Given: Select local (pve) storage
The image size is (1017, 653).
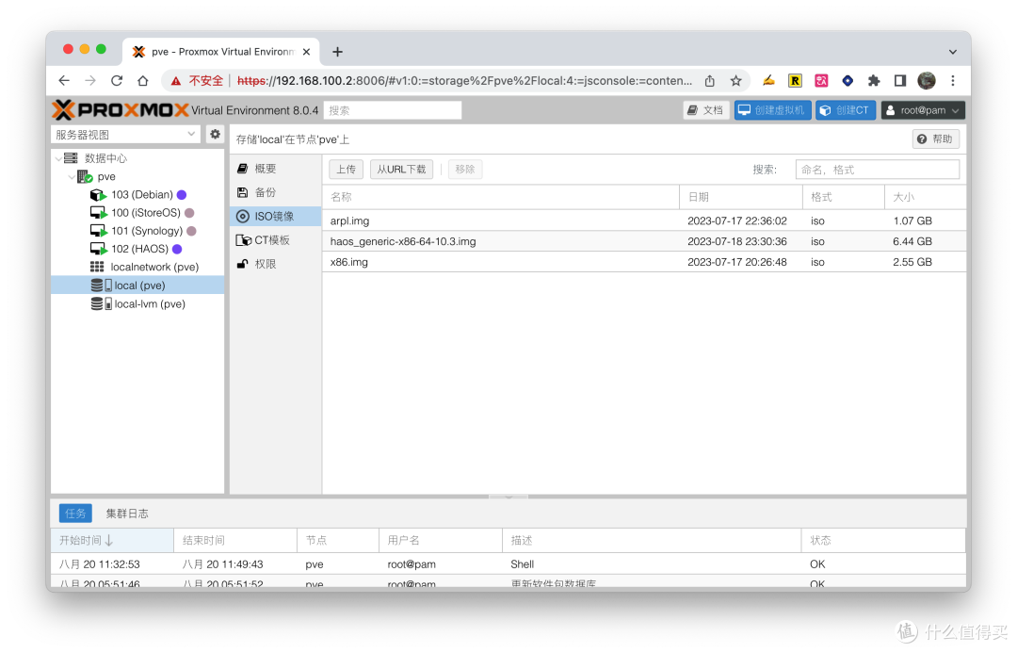Looking at the screenshot, I should 137,286.
